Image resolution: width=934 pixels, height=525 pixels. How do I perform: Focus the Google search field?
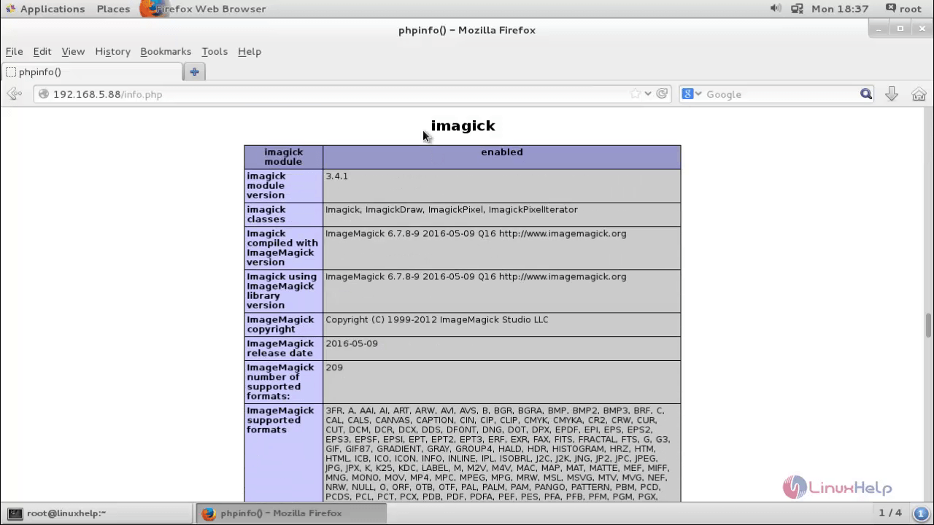[x=781, y=94]
